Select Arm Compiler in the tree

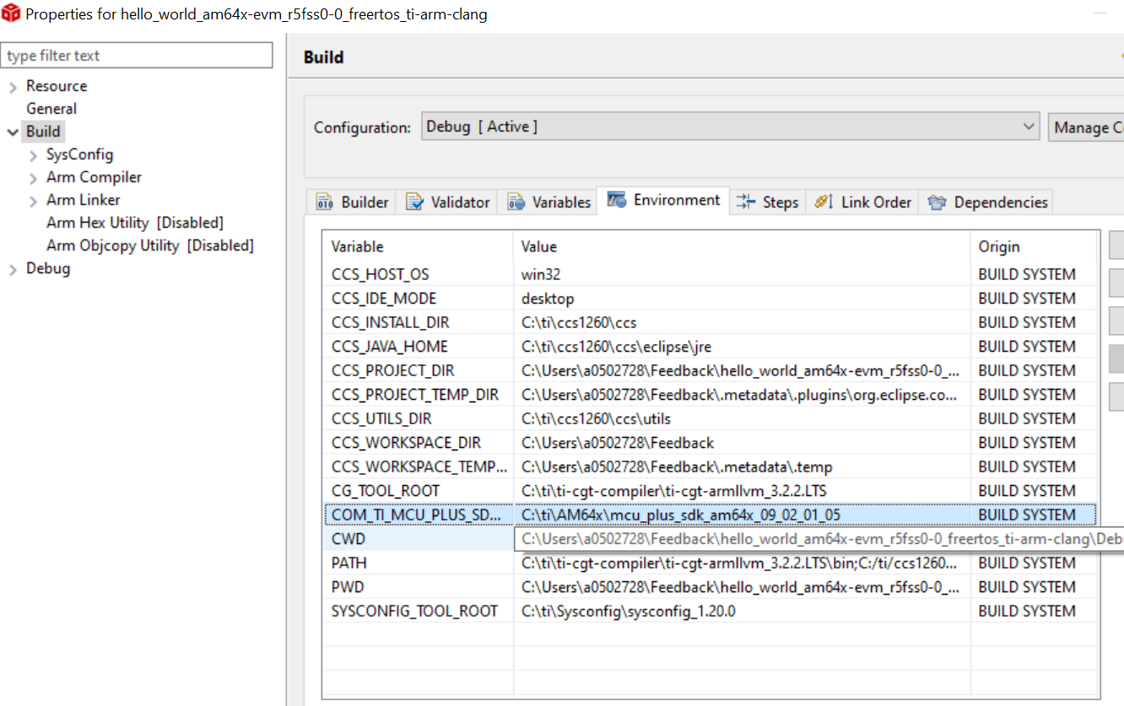click(x=94, y=177)
